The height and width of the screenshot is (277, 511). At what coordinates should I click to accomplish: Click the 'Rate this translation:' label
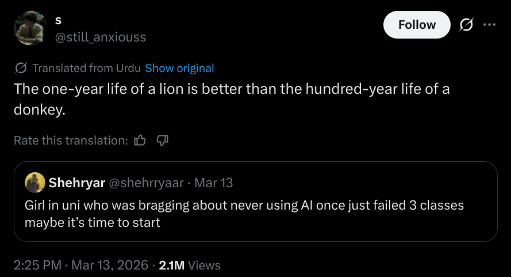pyautogui.click(x=70, y=140)
